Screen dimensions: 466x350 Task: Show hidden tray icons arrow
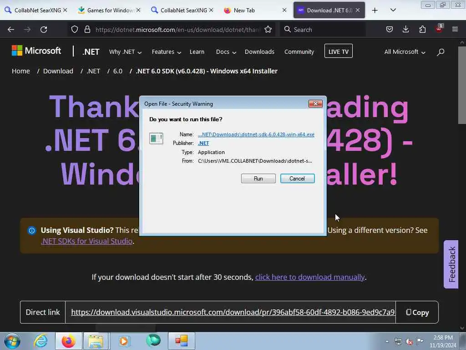(387, 342)
